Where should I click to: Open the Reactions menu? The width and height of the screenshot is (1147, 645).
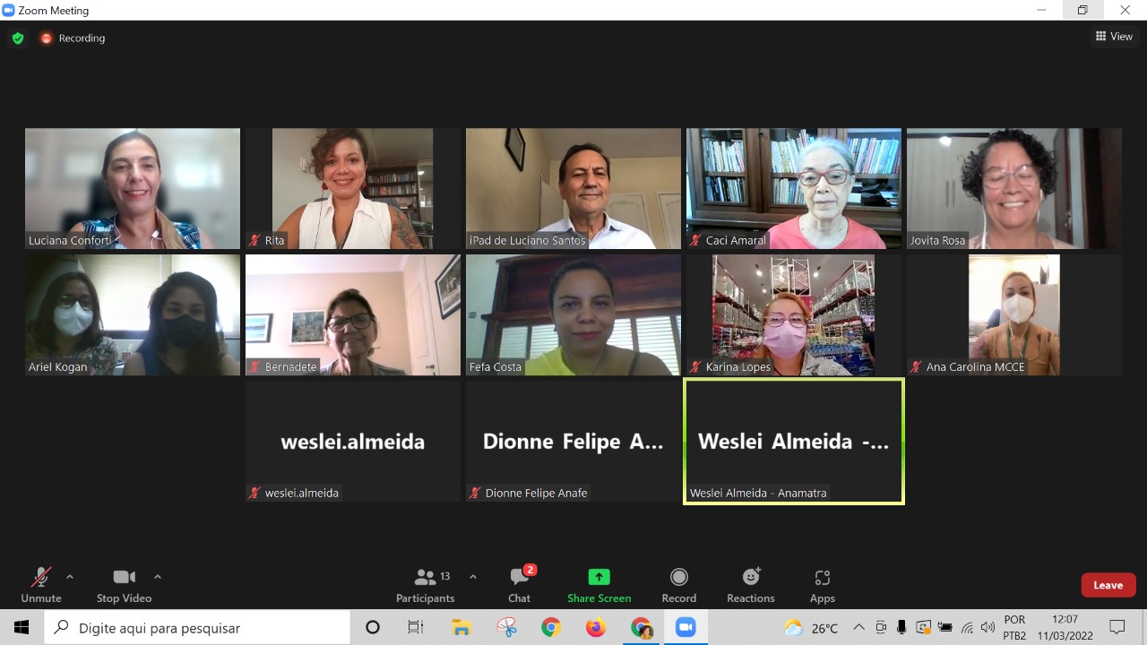tap(751, 585)
